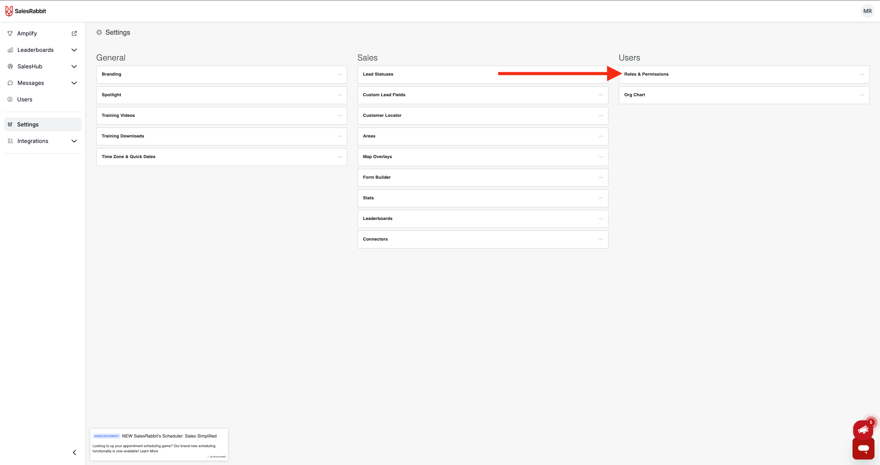Select Messages in the sidebar
This screenshot has width=880, height=465.
(x=43, y=83)
